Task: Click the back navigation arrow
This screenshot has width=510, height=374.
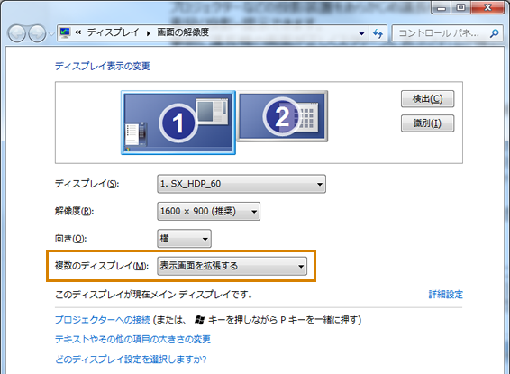Action: [x=17, y=33]
